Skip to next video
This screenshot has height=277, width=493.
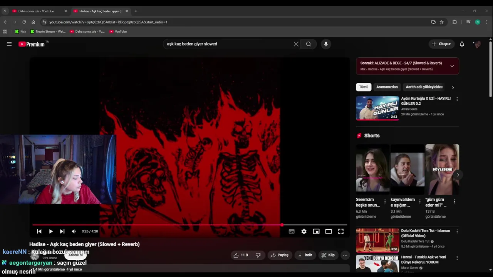pos(62,231)
